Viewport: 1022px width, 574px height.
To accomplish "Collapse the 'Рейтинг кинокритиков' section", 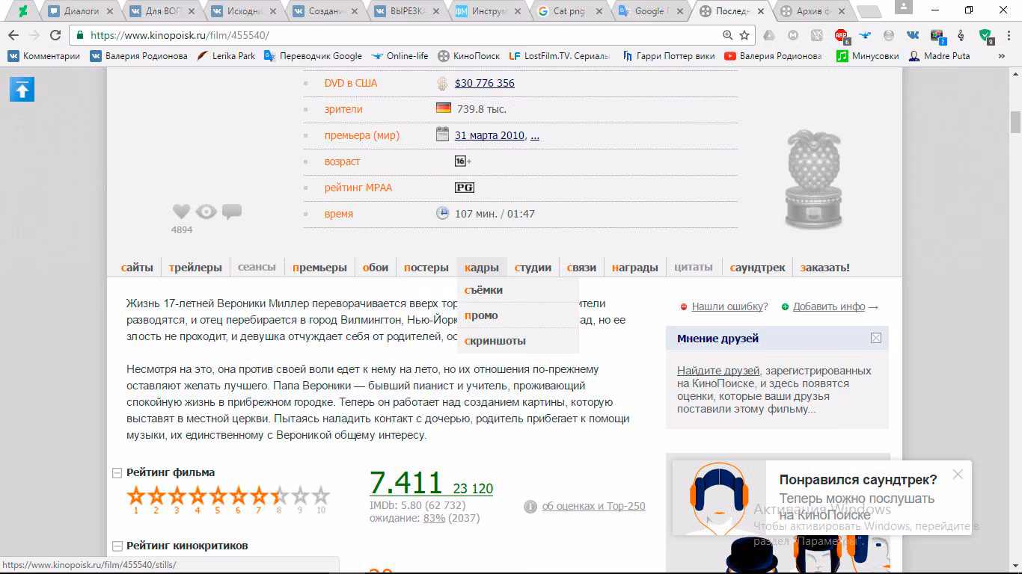I will [117, 546].
